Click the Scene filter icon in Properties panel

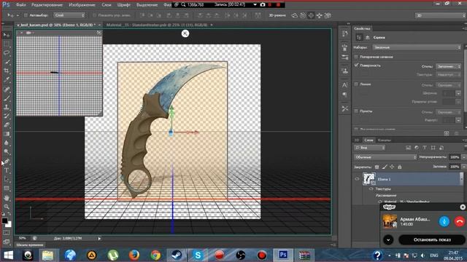point(359,37)
